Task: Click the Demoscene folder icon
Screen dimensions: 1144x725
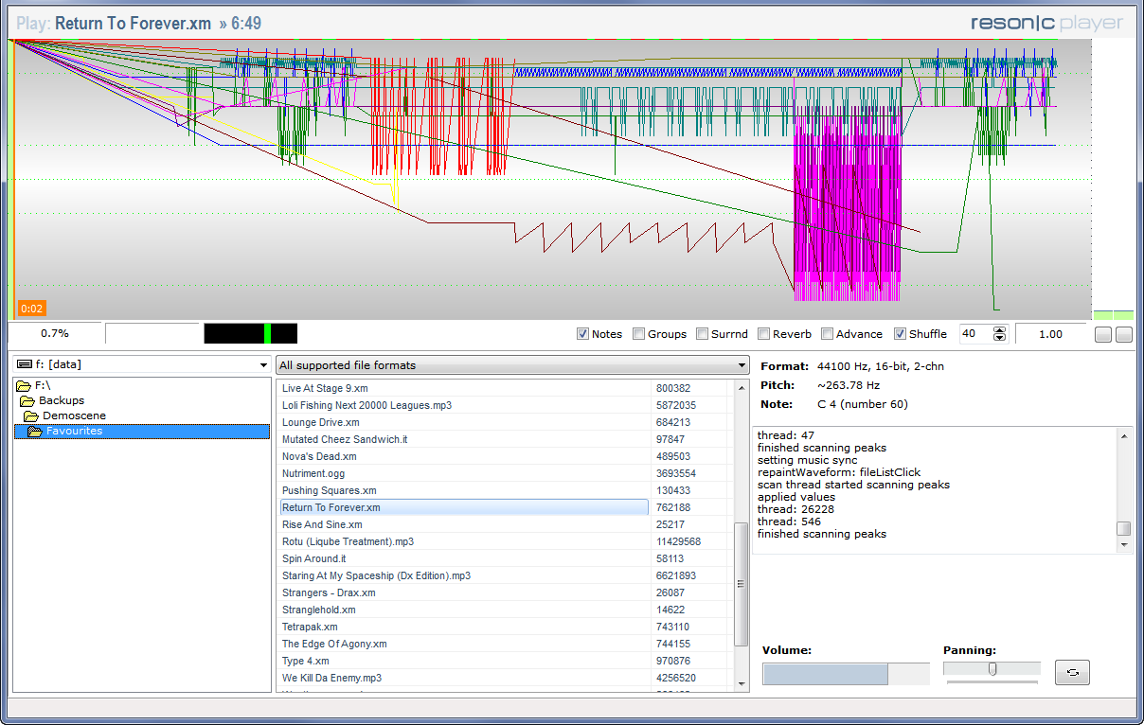Action: coord(31,416)
